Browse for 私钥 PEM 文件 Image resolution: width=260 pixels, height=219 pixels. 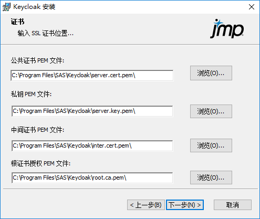(211, 111)
